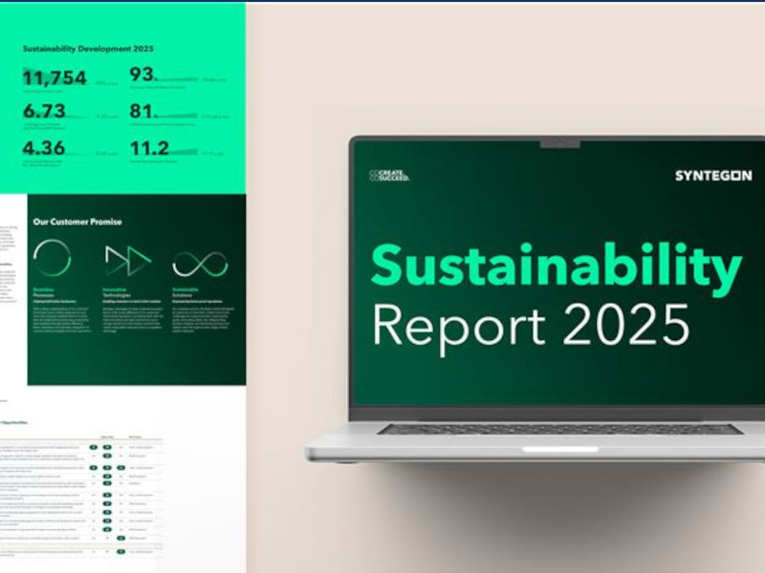
Task: Select the infinity loop Sustainable Solutions icon
Action: click(x=200, y=265)
